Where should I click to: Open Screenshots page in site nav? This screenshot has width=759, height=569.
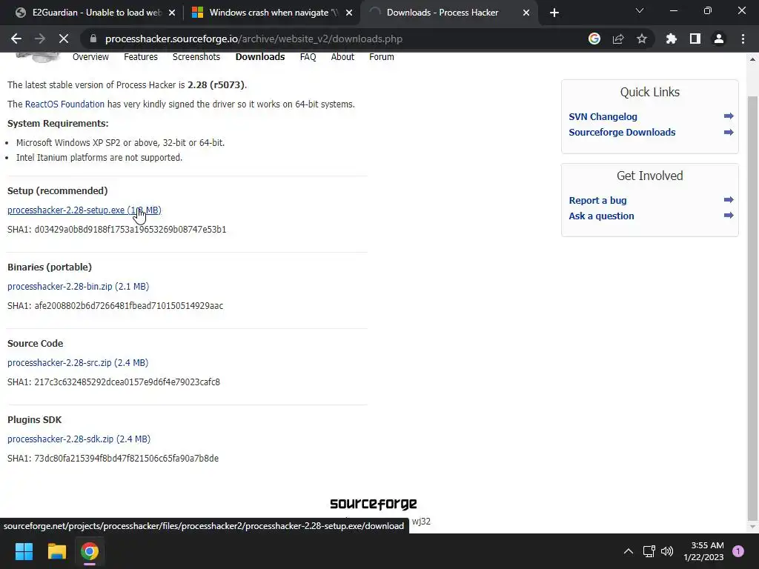196,57
